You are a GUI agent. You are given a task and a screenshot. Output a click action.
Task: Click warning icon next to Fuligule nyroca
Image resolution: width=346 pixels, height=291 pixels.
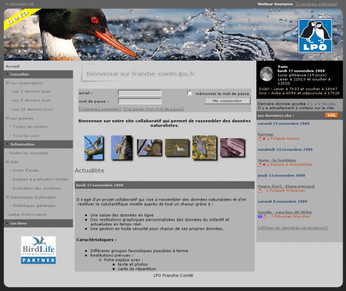tap(260, 138)
